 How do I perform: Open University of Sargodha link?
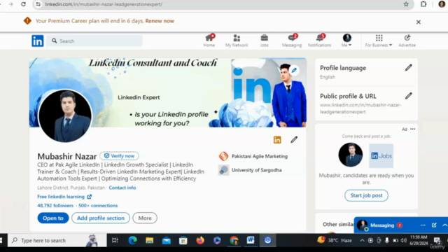[x=251, y=170]
